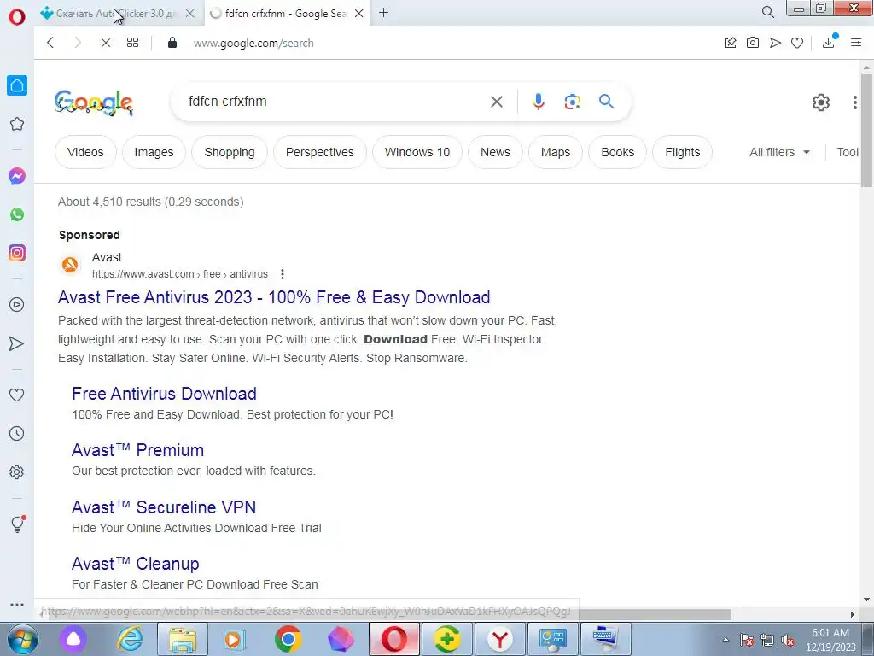Search open tabs with magnifier icon
This screenshot has width=874, height=656.
tap(767, 12)
